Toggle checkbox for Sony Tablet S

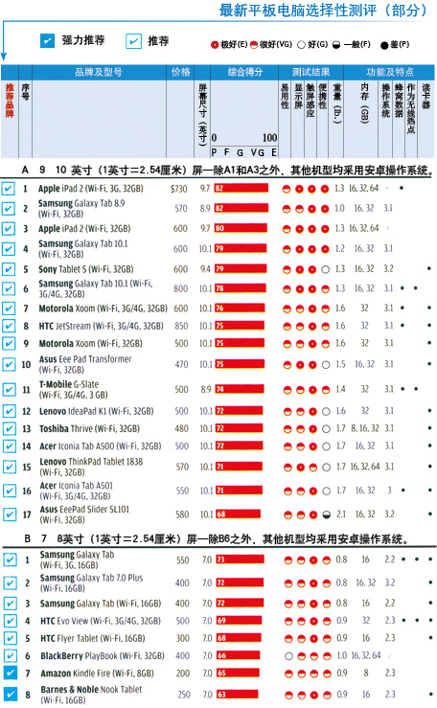click(x=8, y=269)
